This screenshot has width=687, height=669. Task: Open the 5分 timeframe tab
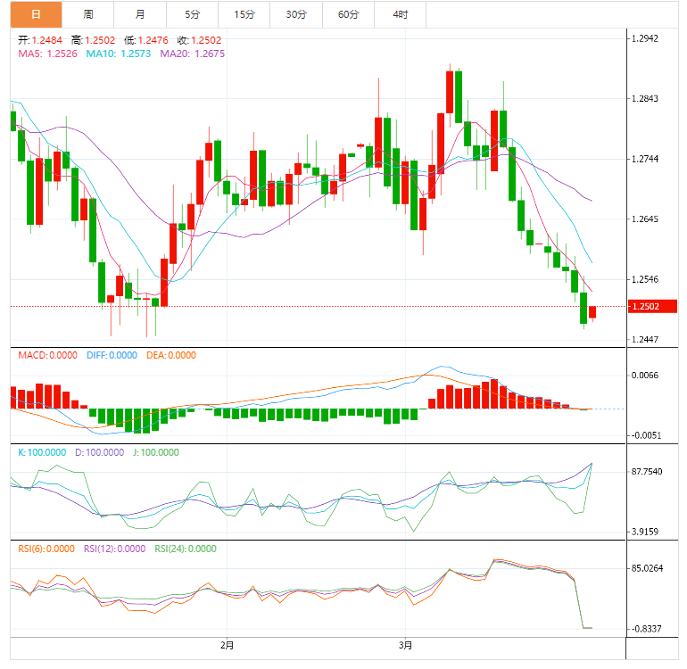pos(193,14)
